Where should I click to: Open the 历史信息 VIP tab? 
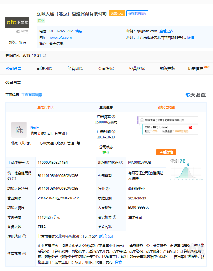click(x=198, y=68)
